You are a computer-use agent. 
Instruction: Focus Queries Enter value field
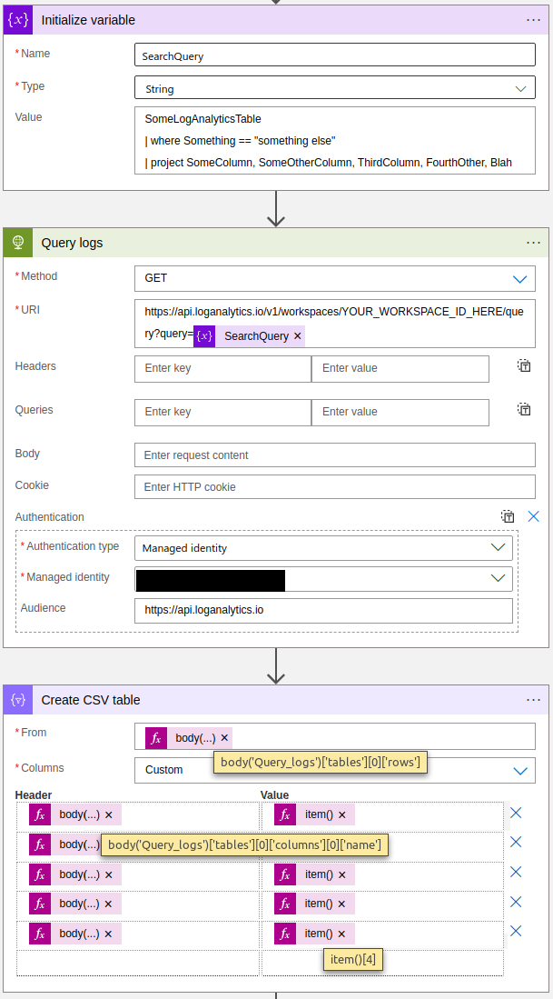(x=400, y=412)
